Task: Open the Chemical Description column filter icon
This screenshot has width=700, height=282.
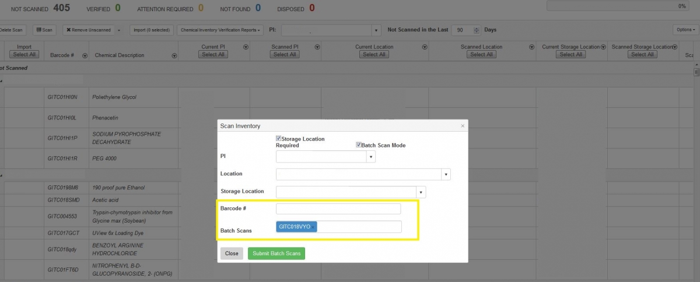Action: point(174,55)
